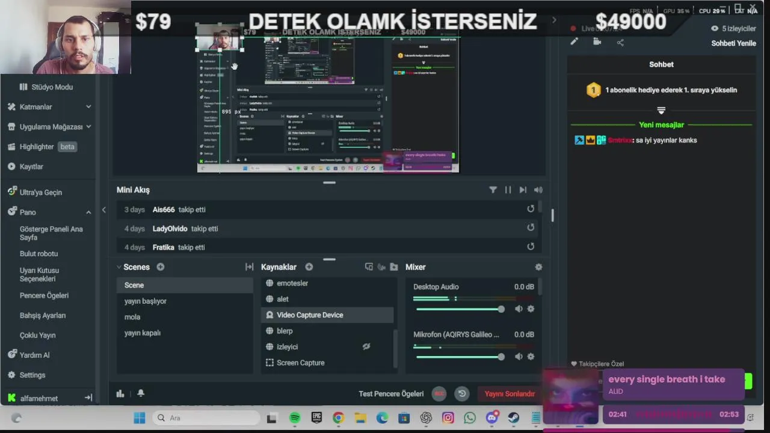Open performance stats chart icon

[x=120, y=393]
